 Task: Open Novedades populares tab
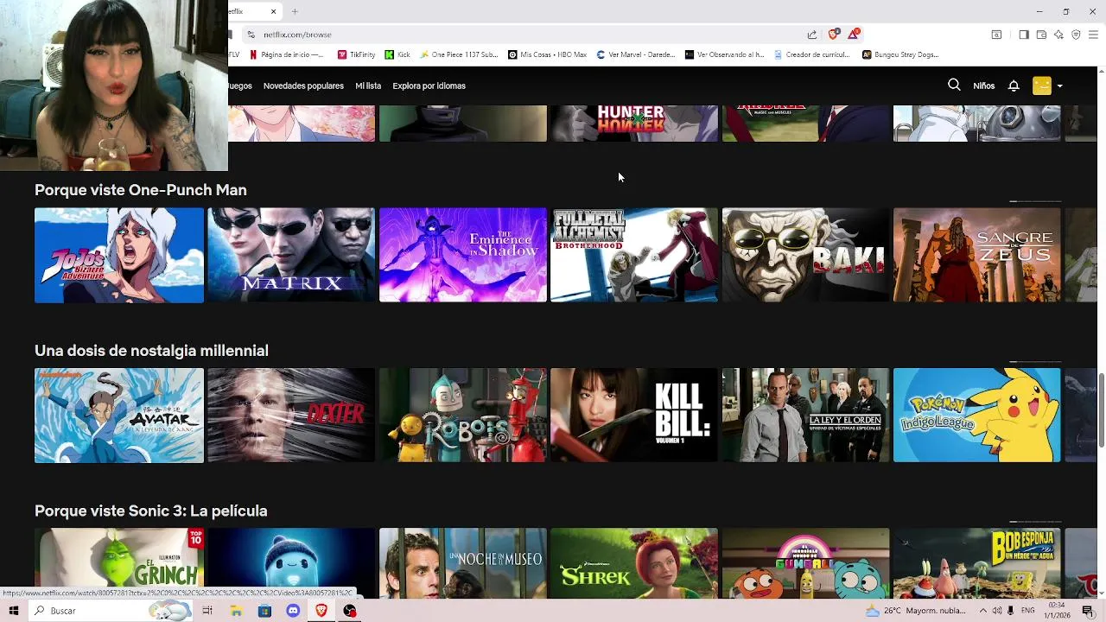(303, 86)
